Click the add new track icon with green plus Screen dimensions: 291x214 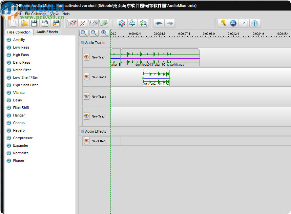(x=104, y=23)
